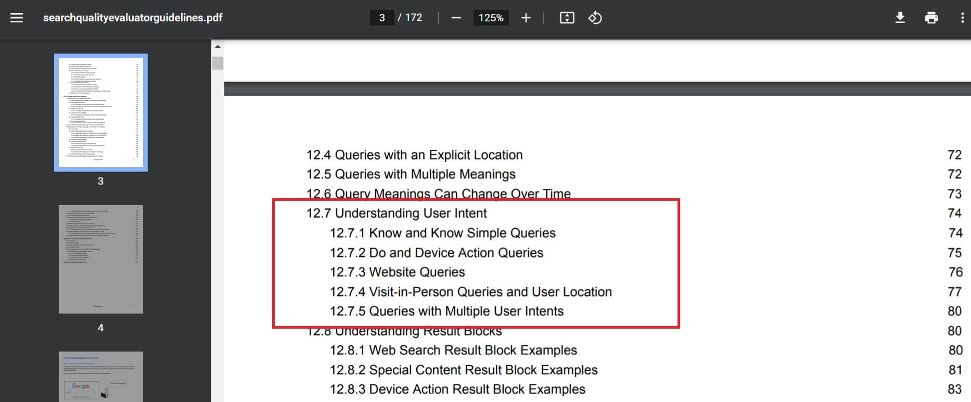Viewport: 971px width, 402px height.
Task: Open 12.7 Understanding User Intent
Action: 397,213
